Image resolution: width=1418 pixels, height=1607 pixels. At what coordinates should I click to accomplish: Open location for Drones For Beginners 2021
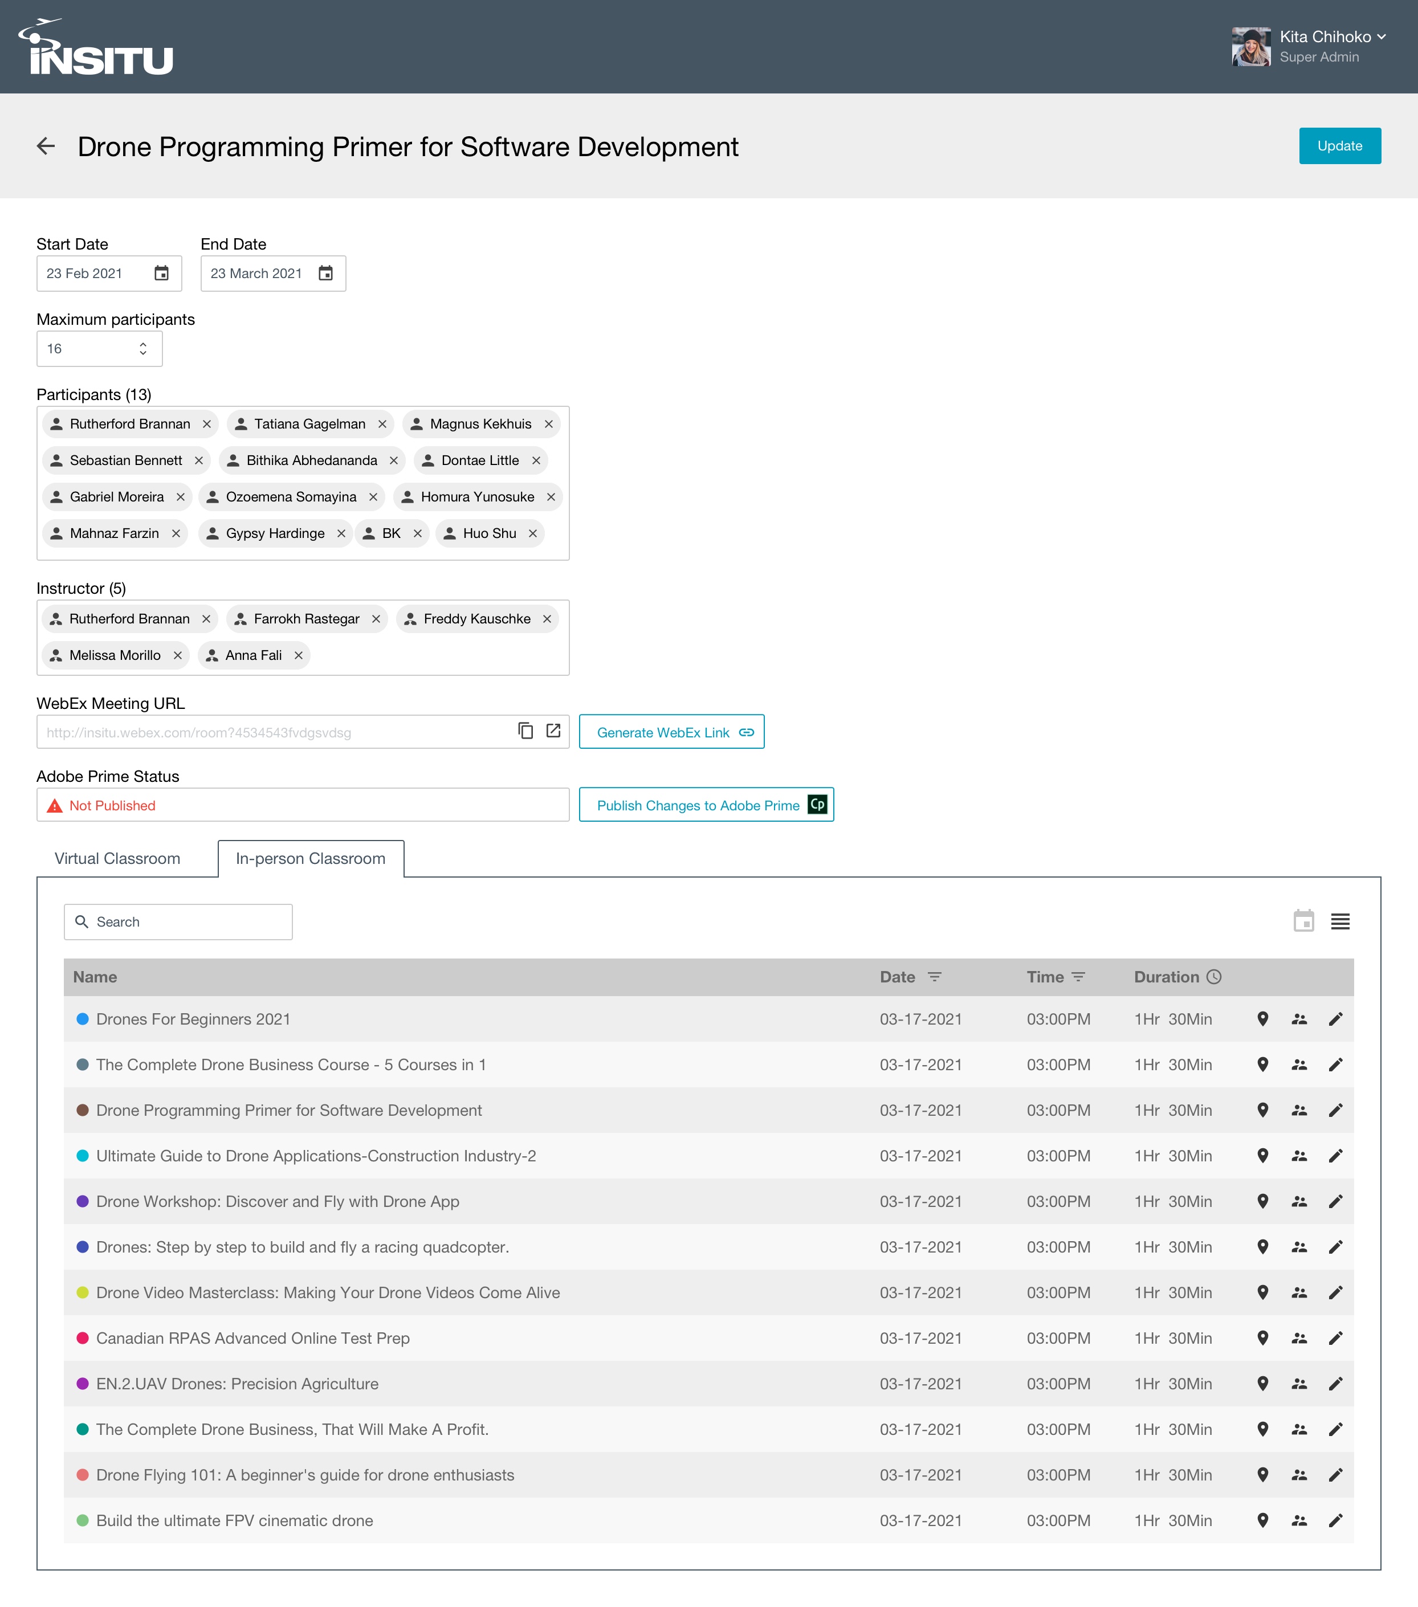[x=1262, y=1019]
